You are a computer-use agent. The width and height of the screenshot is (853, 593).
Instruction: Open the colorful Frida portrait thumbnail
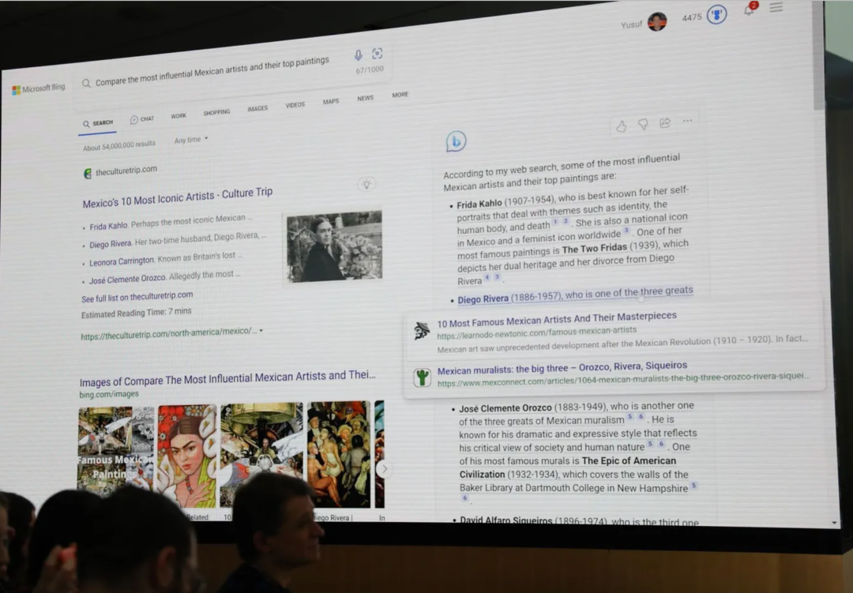(x=187, y=456)
